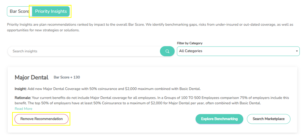Select the Major Dental card heading
The image size is (301, 138).
pyautogui.click(x=32, y=77)
